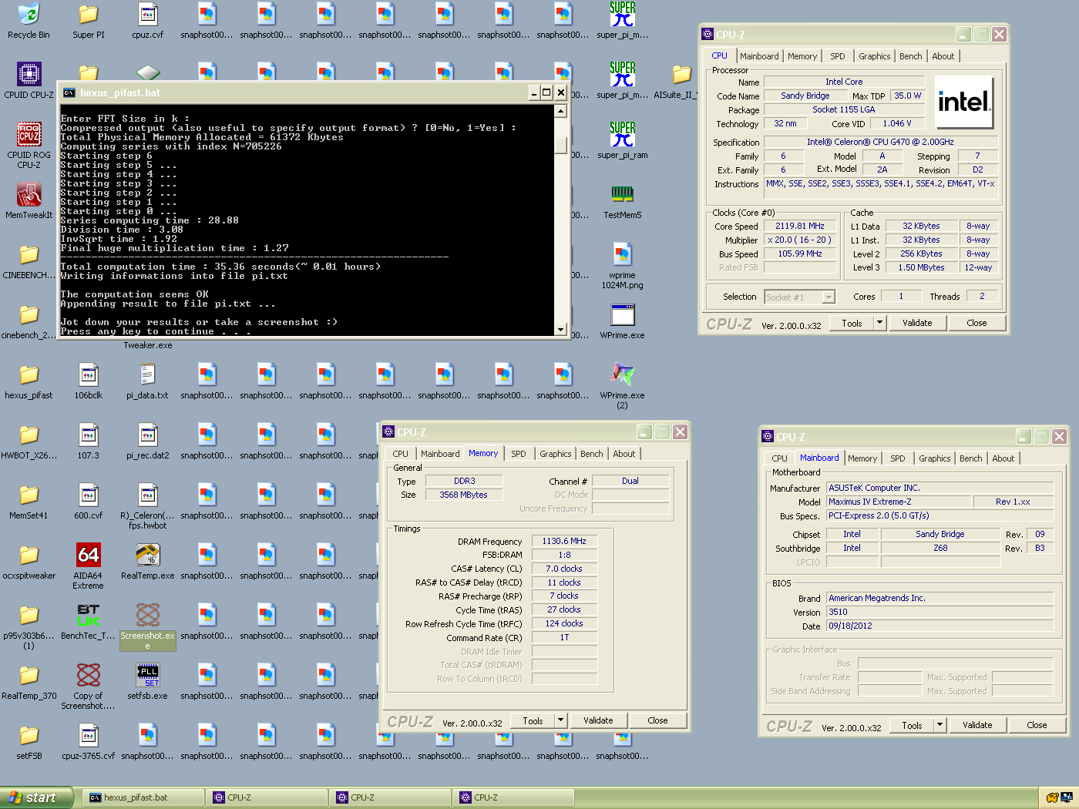Switch to Memory tab in CPU-Z Mainboard window

click(x=862, y=458)
